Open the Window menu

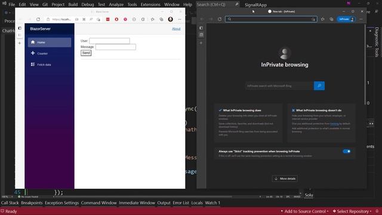tap(172, 4)
